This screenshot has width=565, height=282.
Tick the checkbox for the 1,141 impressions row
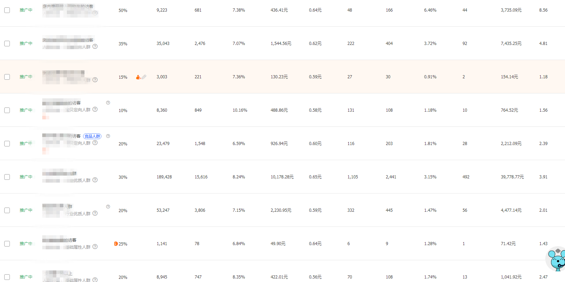click(7, 244)
